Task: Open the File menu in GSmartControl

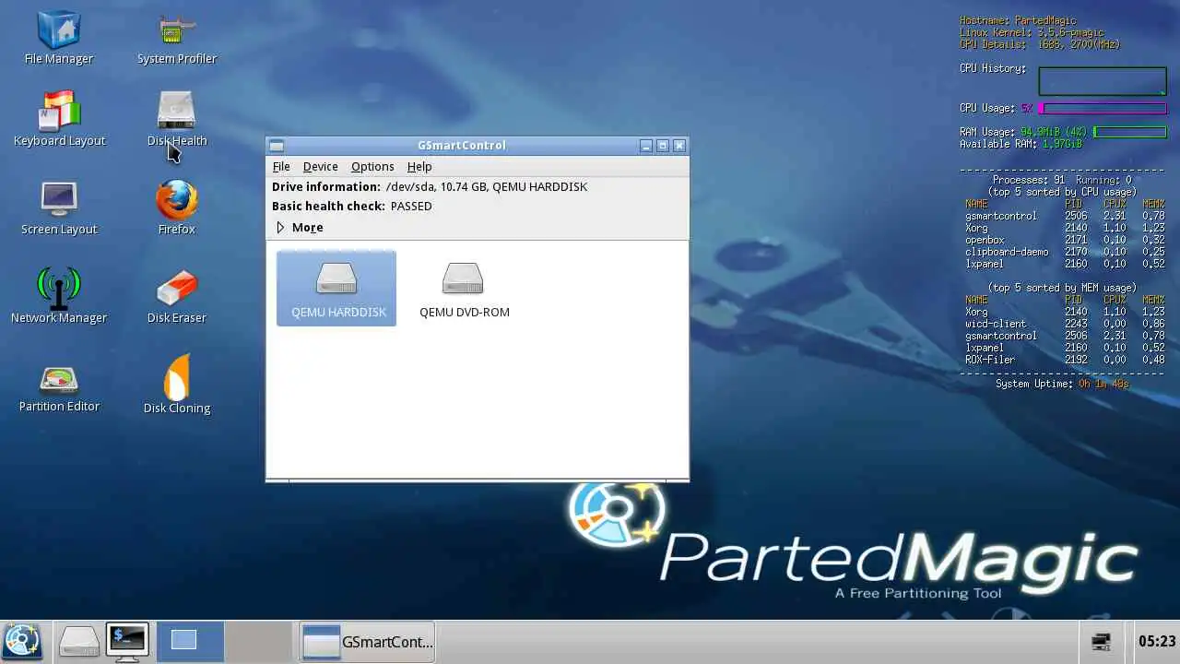Action: point(281,166)
